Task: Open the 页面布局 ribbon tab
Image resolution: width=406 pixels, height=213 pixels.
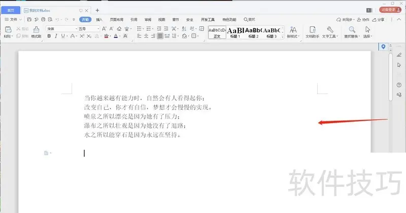Action: pyautogui.click(x=117, y=20)
